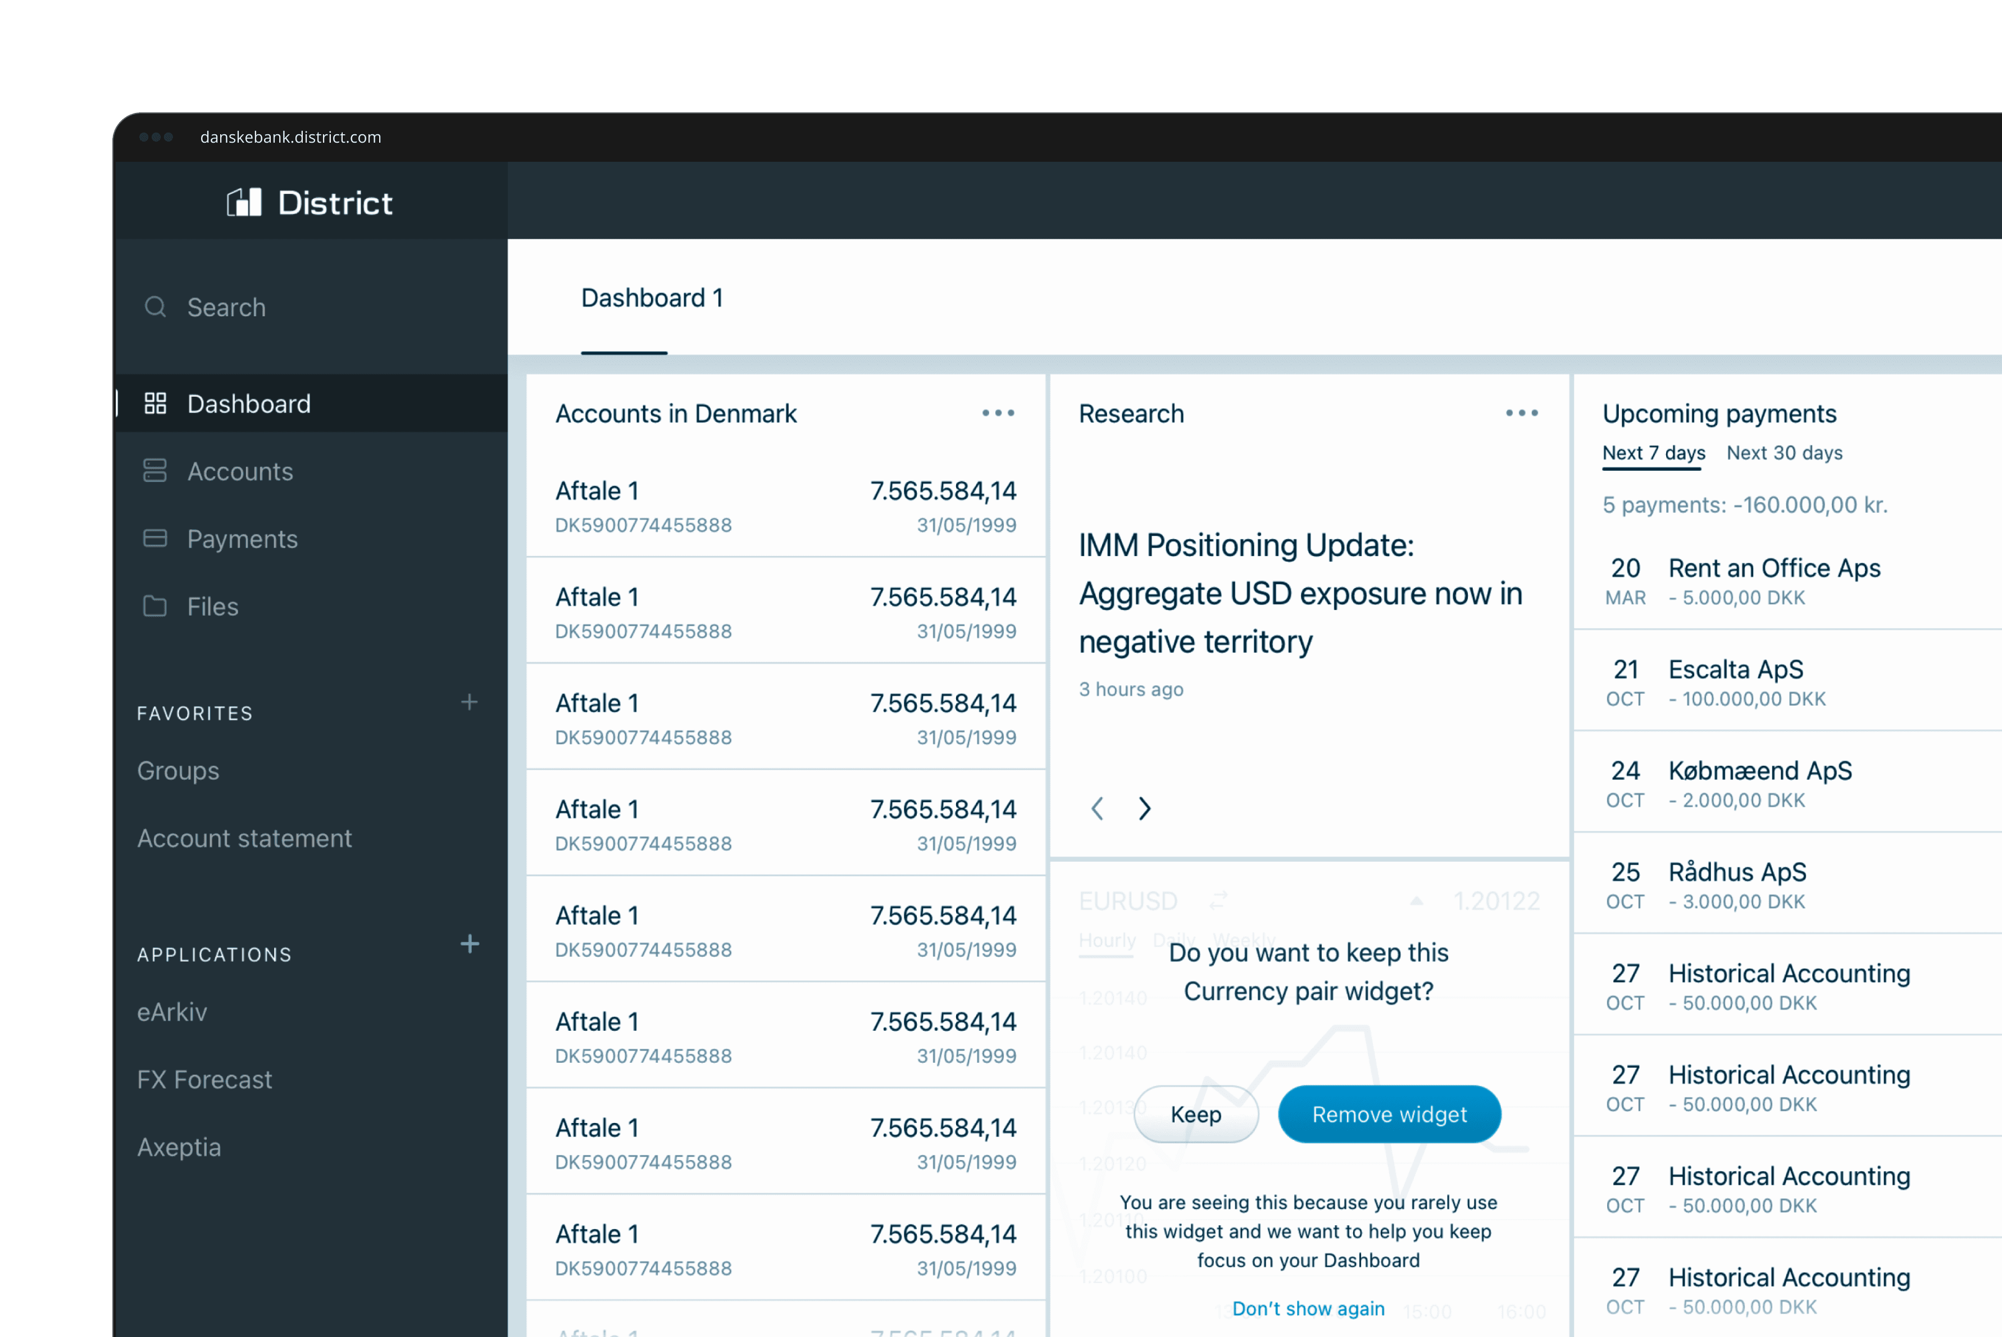Click the District logo icon
Screen dimensions: 2002x1337
pos(244,202)
